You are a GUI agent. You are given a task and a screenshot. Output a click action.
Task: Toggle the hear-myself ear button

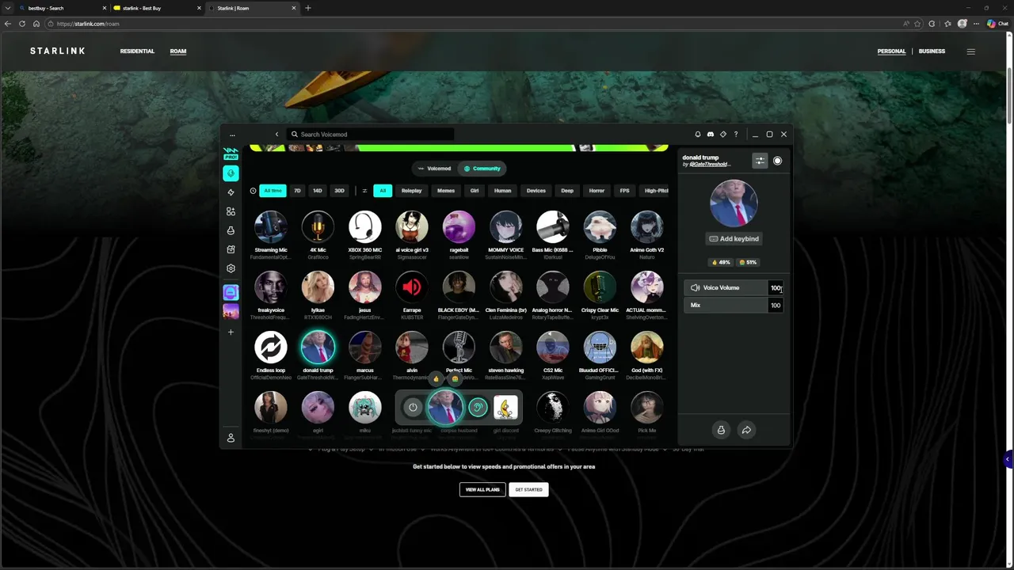477,408
